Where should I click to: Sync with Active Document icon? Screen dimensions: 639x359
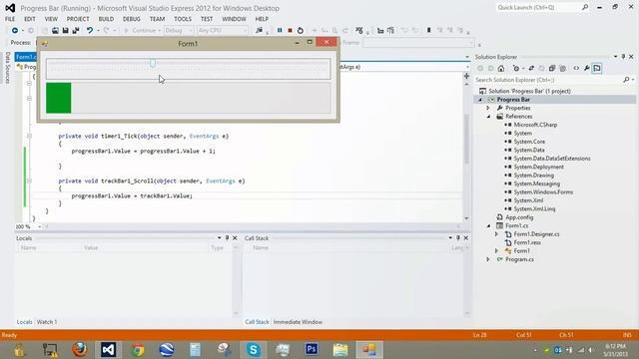pyautogui.click(x=531, y=69)
